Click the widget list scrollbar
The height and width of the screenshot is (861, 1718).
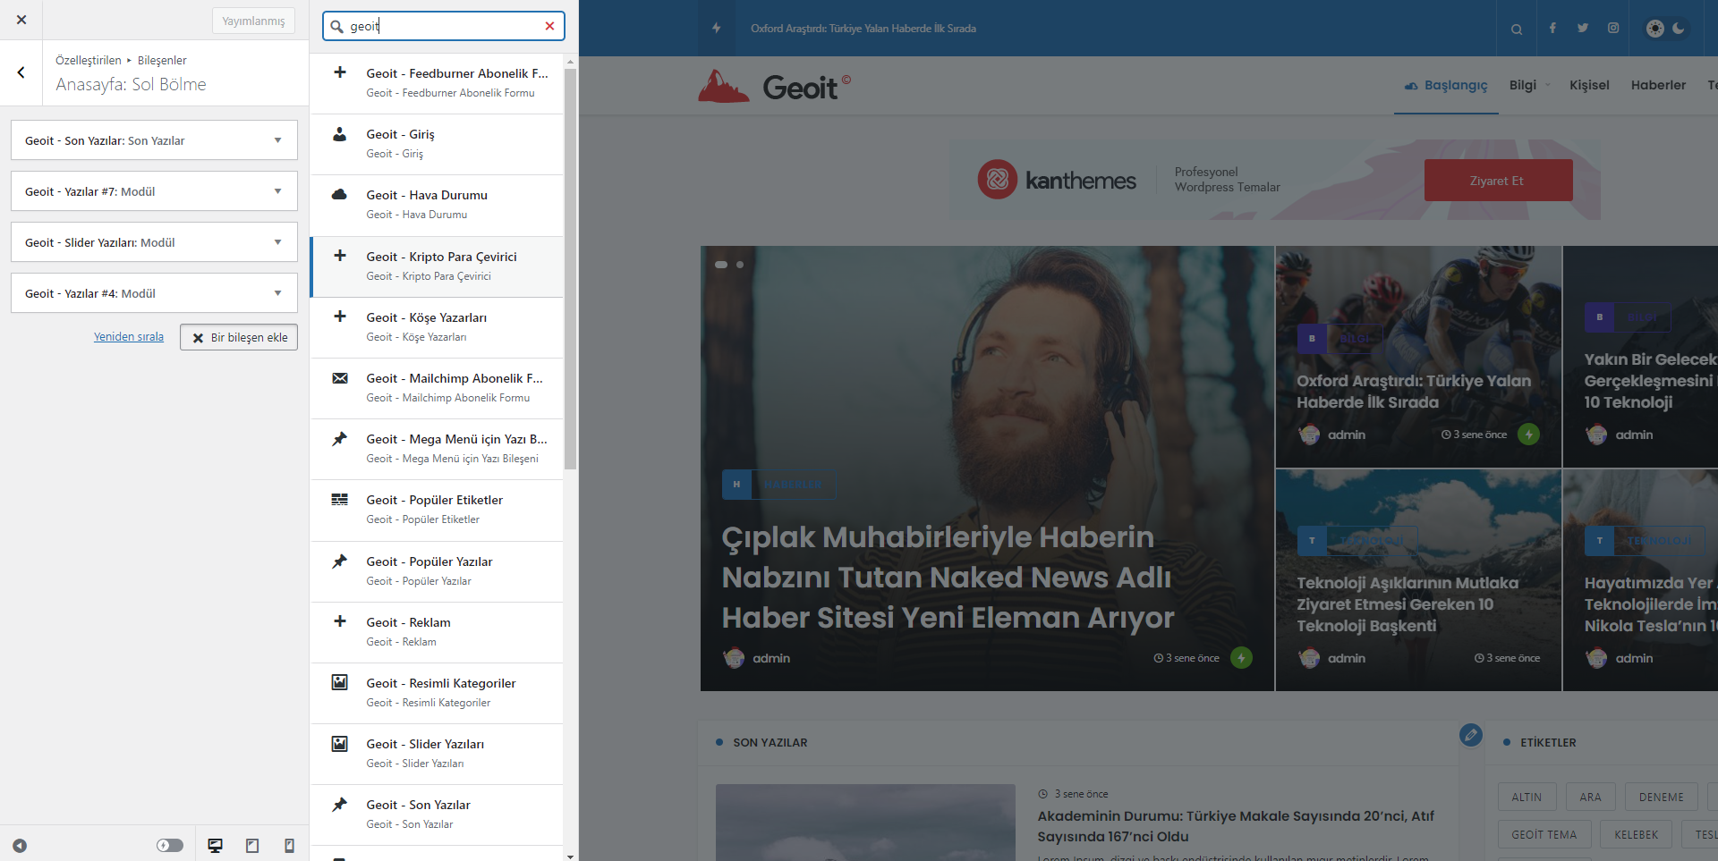[571, 268]
